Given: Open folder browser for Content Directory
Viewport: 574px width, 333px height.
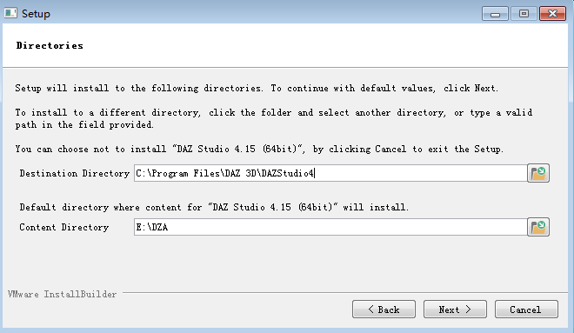Looking at the screenshot, I should pos(538,227).
